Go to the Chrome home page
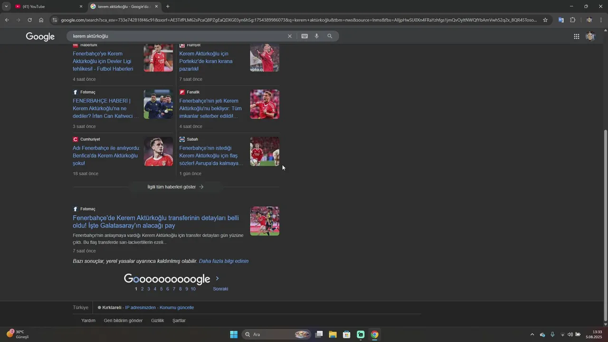The image size is (608, 342). coord(41,20)
